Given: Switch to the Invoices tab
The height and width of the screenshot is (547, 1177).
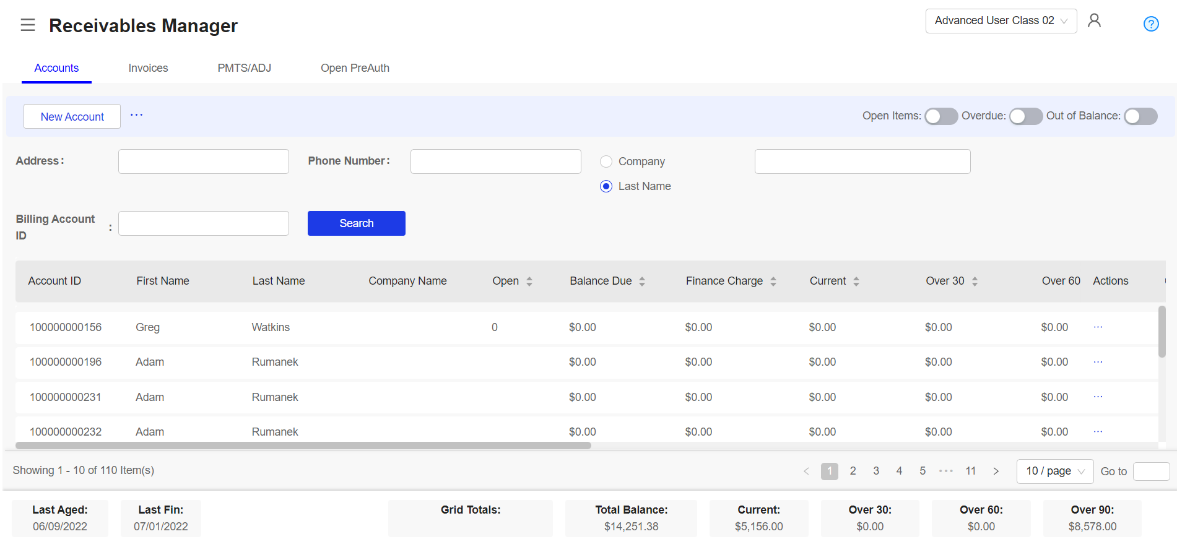Looking at the screenshot, I should coord(148,68).
